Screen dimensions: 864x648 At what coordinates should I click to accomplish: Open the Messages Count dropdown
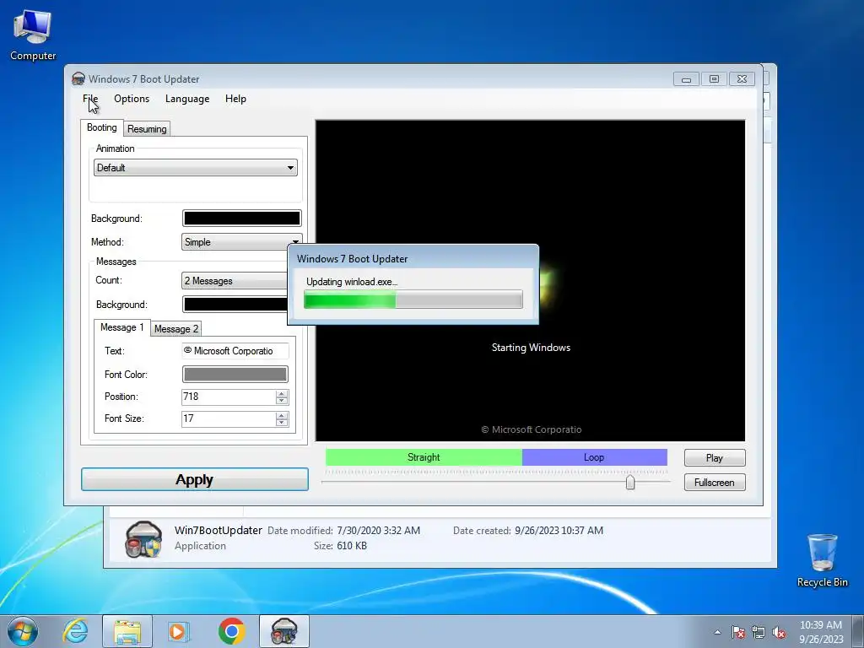pos(235,281)
